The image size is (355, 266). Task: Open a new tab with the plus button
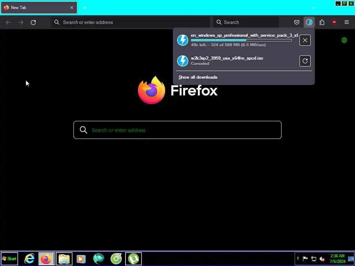pyautogui.click(x=85, y=8)
